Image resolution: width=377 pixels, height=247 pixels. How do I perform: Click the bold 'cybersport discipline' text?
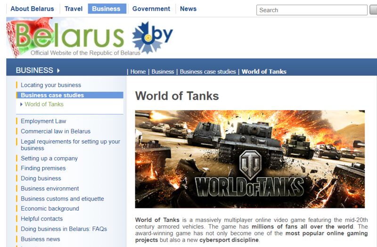(x=229, y=240)
